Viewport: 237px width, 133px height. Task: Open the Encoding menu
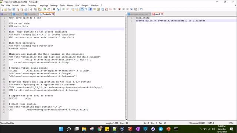click(x=32, y=6)
